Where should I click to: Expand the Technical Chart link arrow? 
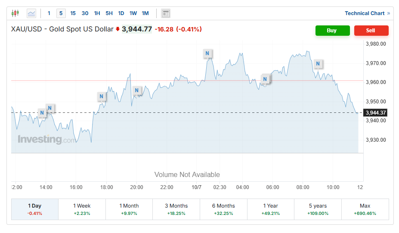click(388, 13)
